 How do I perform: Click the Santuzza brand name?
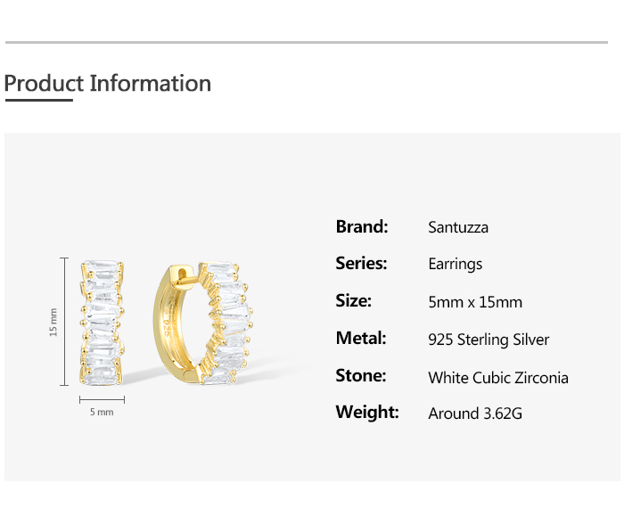pos(458,227)
